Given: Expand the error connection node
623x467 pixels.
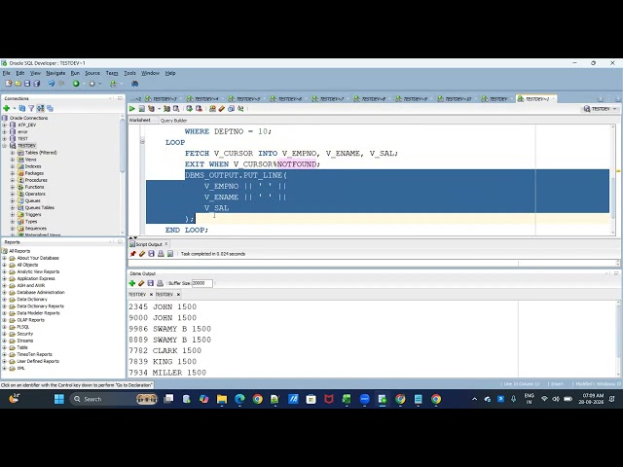Looking at the screenshot, I should (x=5, y=131).
